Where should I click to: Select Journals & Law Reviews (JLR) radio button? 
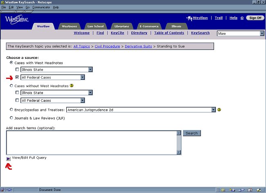(x=11, y=118)
